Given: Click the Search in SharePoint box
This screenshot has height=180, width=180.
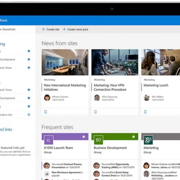Looking at the screenshot, I should click(18, 29).
